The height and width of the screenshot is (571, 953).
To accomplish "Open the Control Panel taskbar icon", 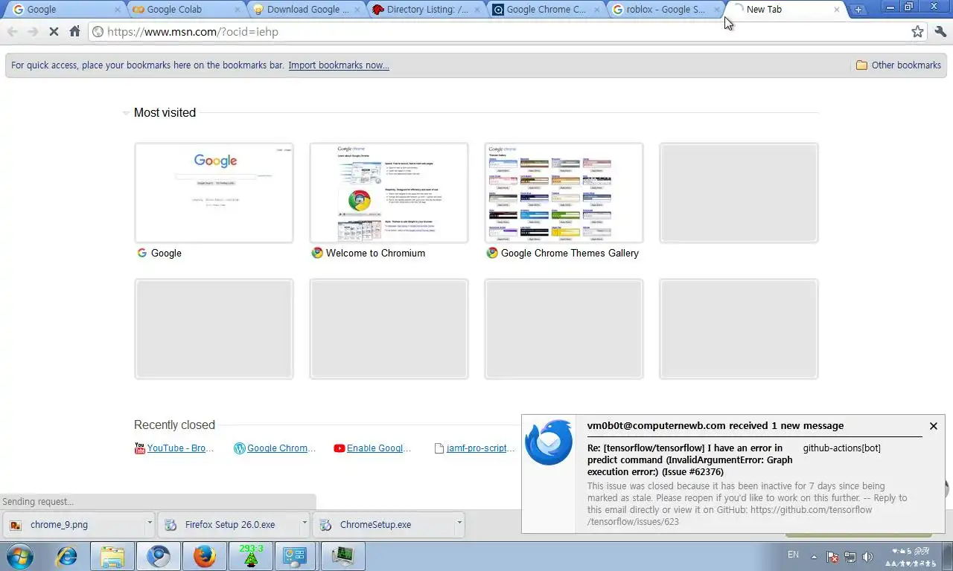I will tap(296, 556).
